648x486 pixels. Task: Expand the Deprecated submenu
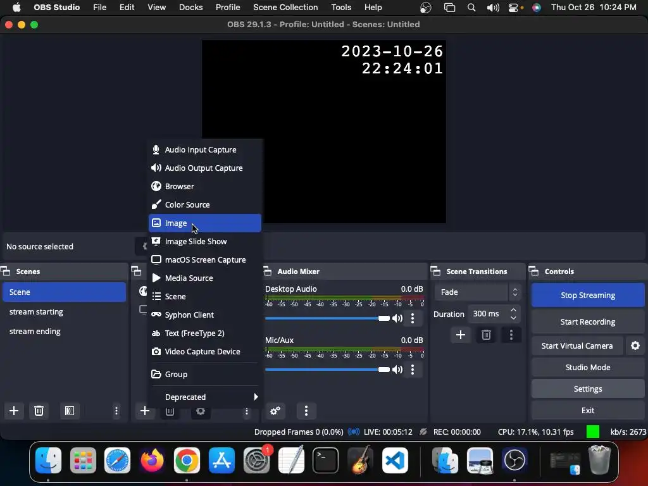204,397
